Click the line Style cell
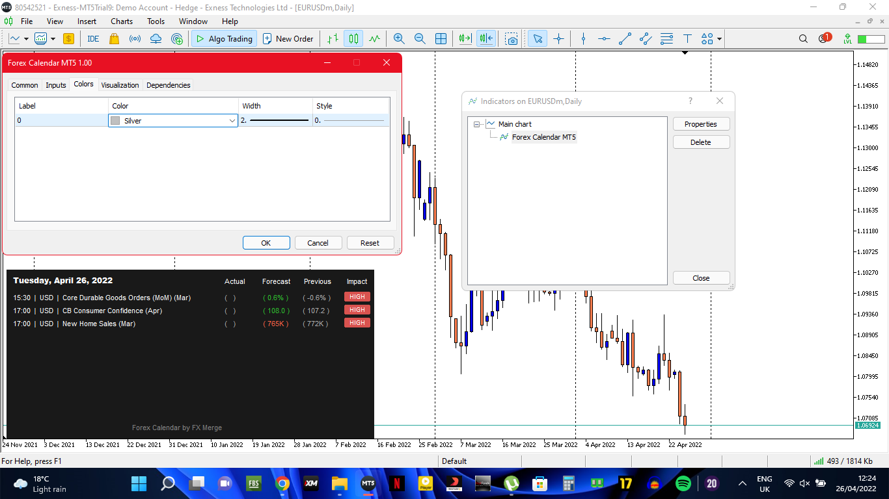The height and width of the screenshot is (499, 889). tap(350, 120)
